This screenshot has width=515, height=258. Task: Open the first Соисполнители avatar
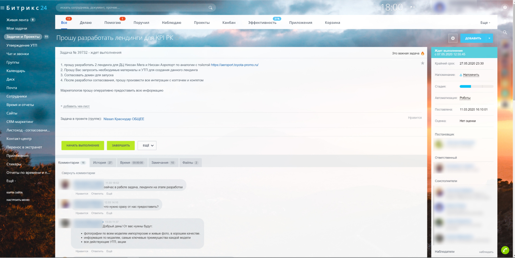tap(439, 192)
